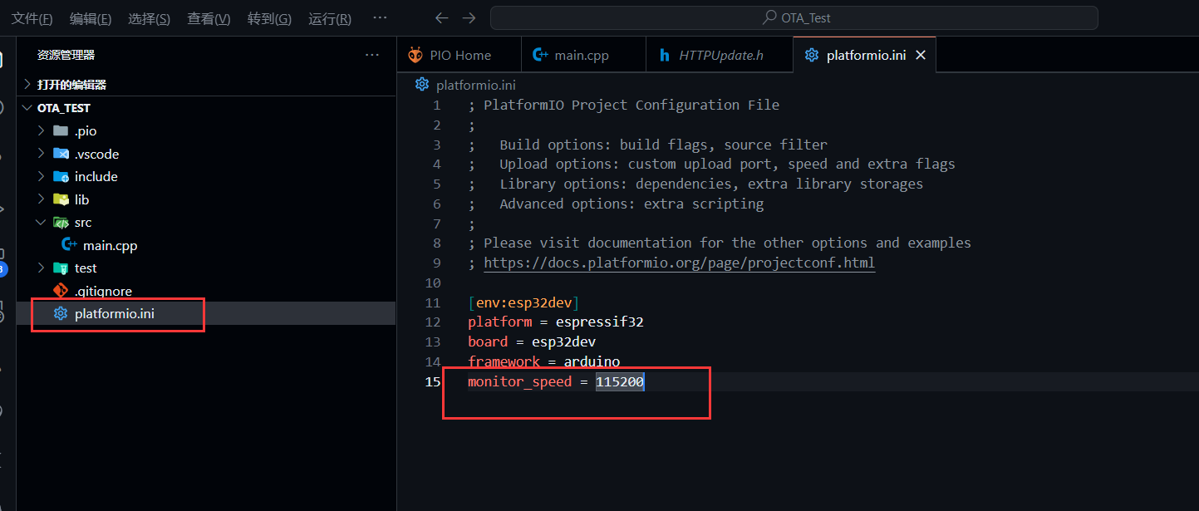Viewport: 1199px width, 511px height.
Task: Click line number 15 in the gutter
Action: coord(432,382)
